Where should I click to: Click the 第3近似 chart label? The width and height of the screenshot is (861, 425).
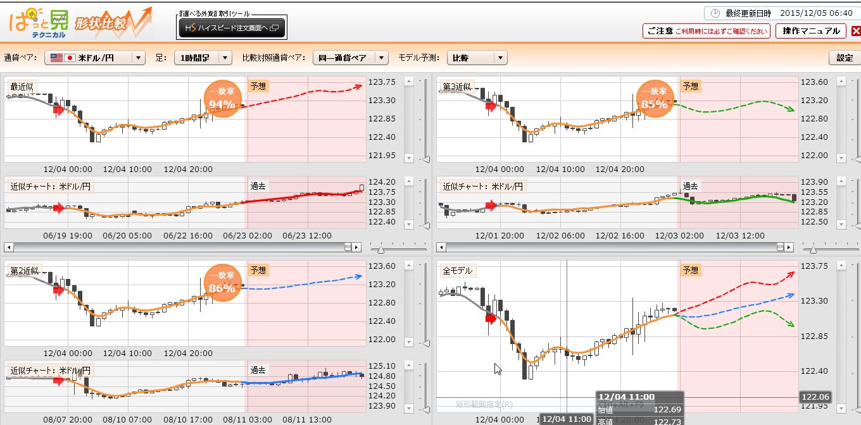click(x=456, y=86)
